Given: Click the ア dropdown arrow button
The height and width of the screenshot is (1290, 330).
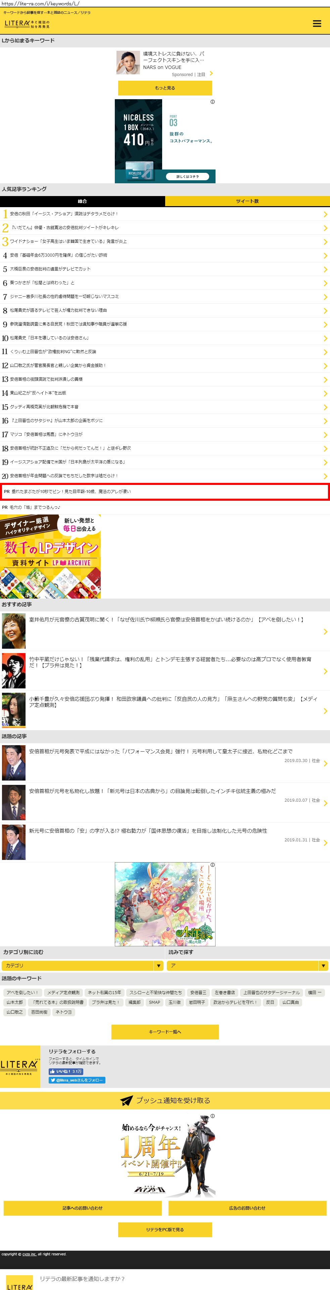Looking at the screenshot, I should point(324,965).
